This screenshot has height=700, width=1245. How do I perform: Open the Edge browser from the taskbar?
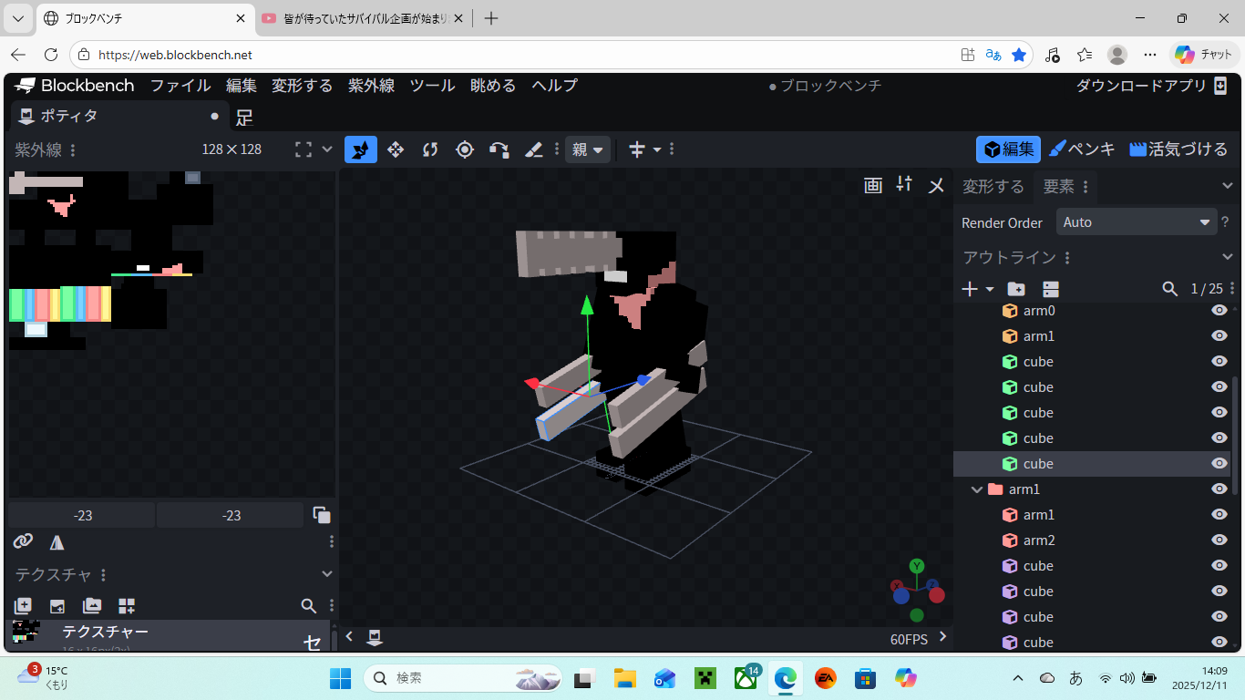click(x=786, y=678)
